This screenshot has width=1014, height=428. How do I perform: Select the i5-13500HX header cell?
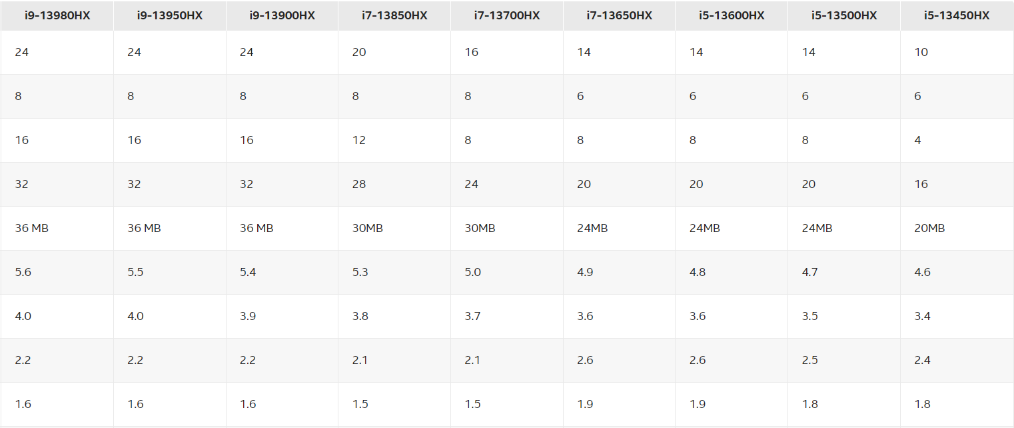click(x=844, y=15)
